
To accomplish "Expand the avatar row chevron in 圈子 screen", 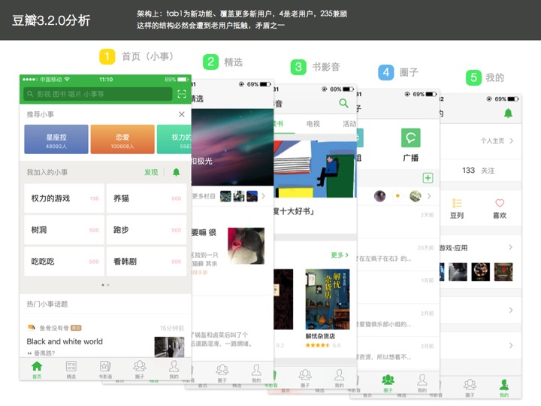I will click(x=429, y=196).
